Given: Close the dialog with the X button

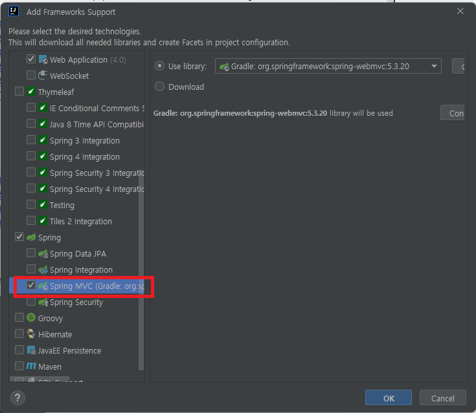Looking at the screenshot, I should (x=460, y=11).
